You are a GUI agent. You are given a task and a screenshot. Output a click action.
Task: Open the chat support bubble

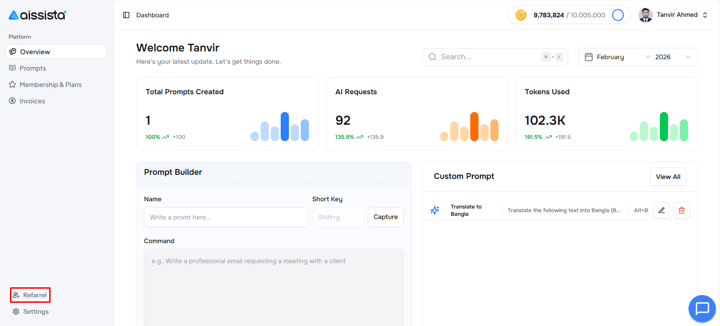pyautogui.click(x=702, y=309)
